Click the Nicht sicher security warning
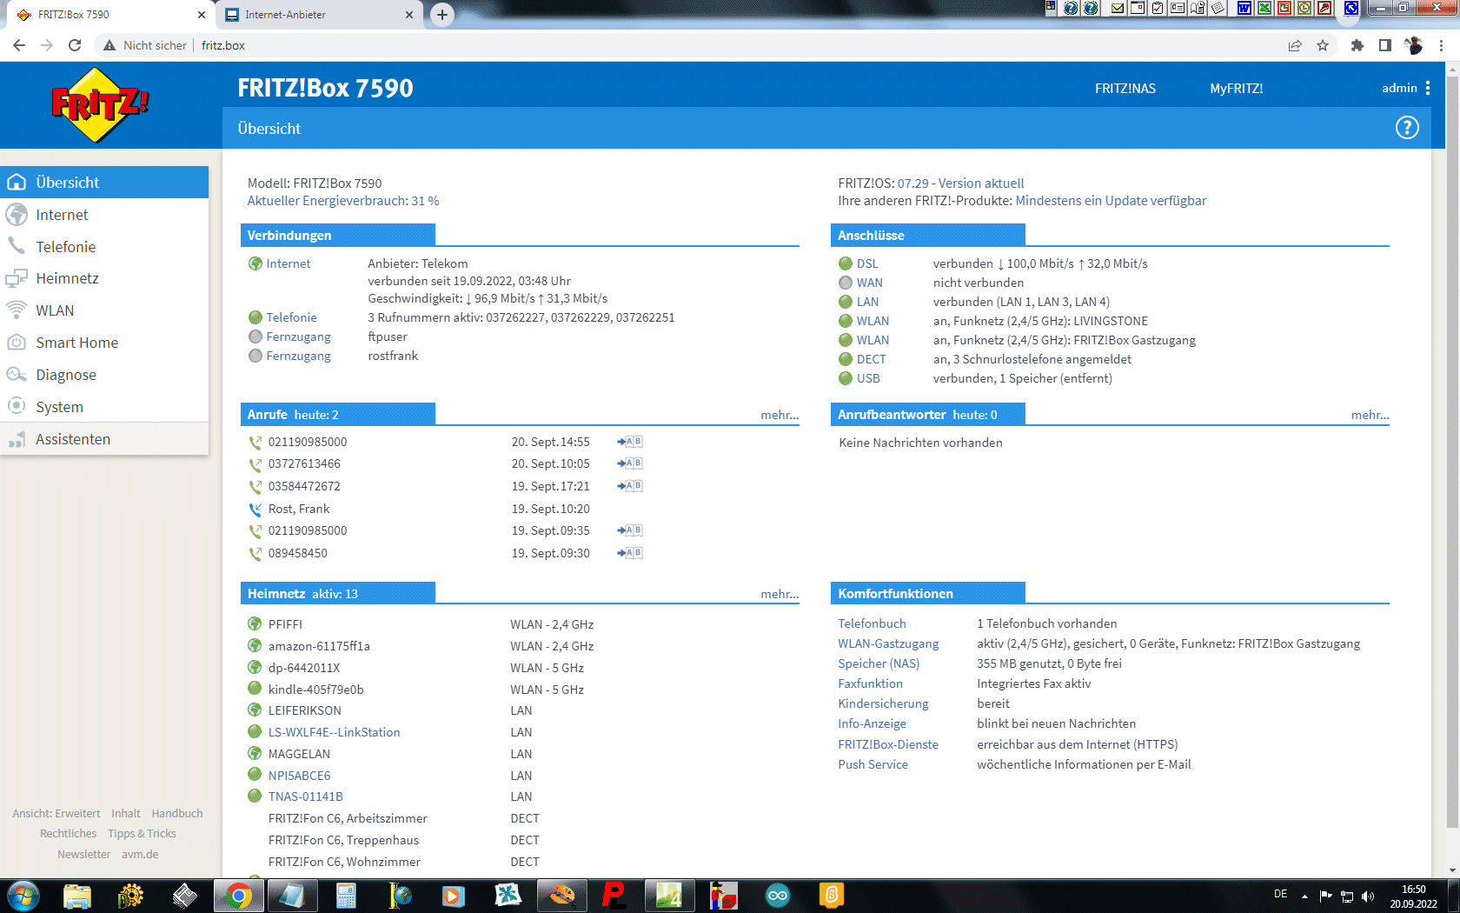 [x=144, y=45]
